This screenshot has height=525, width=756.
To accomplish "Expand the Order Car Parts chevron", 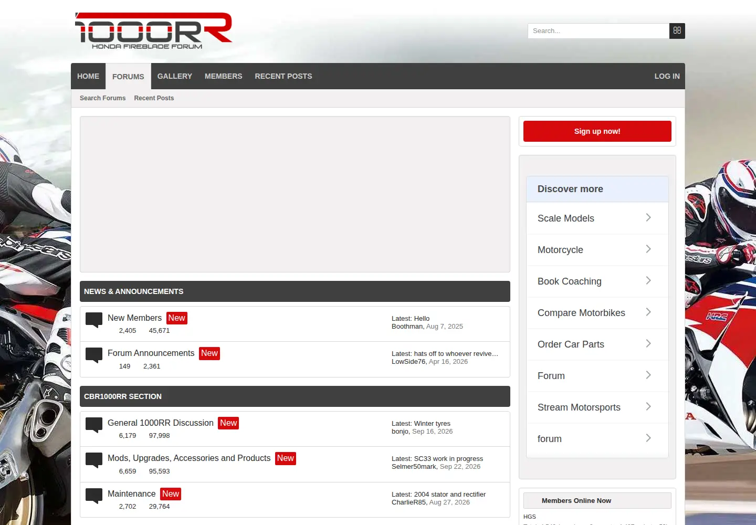I will coord(648,343).
